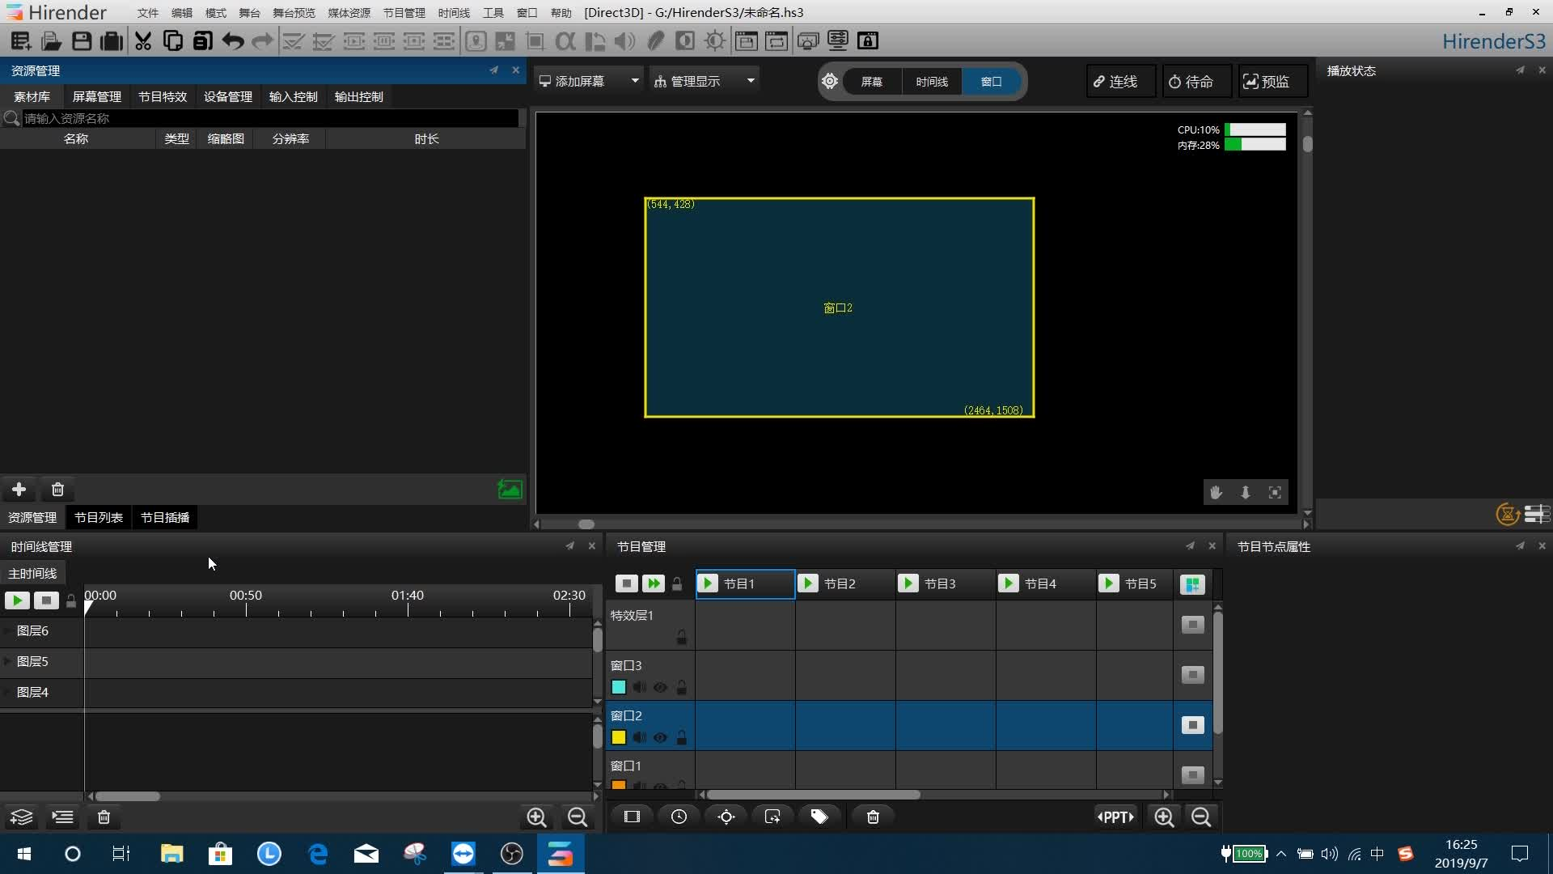
Task: Click the 待命 button
Action: click(1196, 82)
